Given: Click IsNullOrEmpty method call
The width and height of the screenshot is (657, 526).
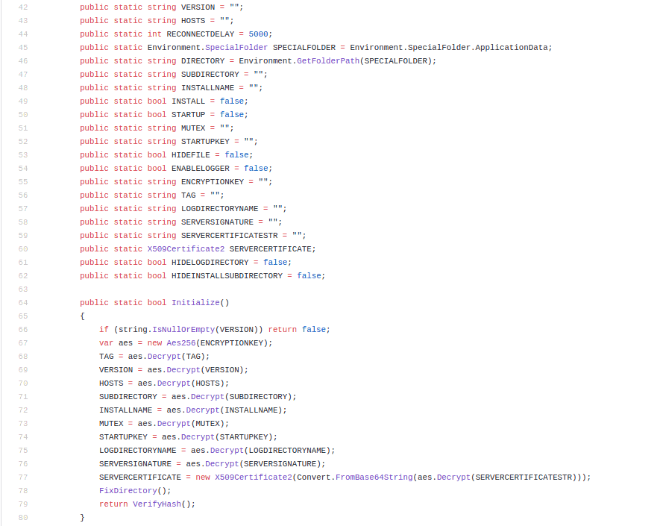Looking at the screenshot, I should (x=183, y=330).
